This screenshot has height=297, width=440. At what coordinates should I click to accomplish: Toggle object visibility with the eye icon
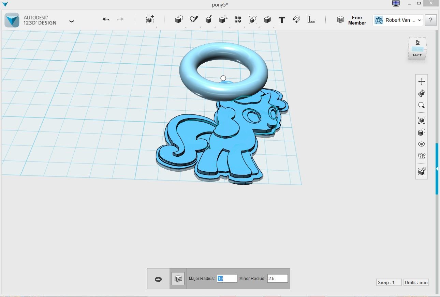point(422,144)
